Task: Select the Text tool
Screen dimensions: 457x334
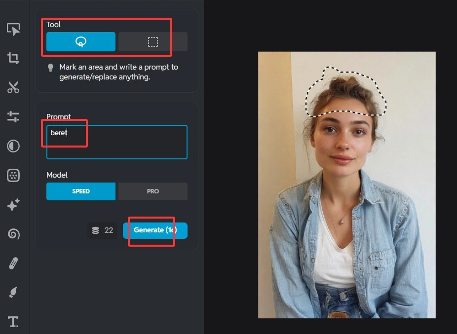Action: pos(14,321)
